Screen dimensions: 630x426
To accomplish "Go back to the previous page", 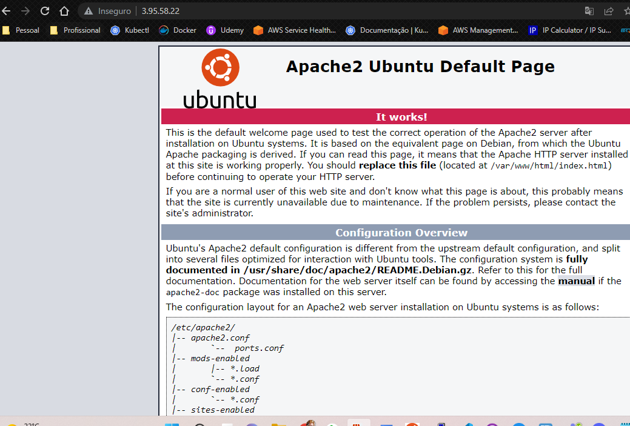I will tap(6, 11).
